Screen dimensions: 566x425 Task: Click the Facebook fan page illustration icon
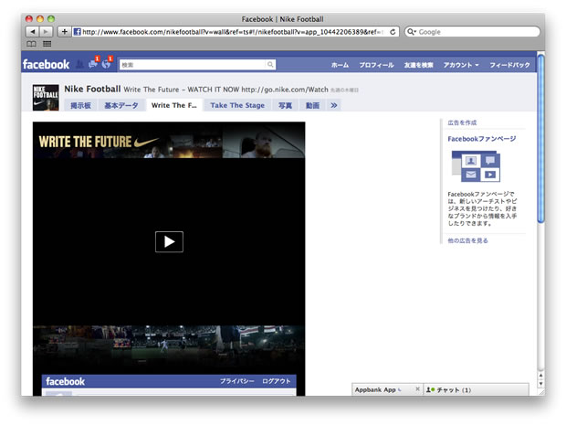point(476,166)
